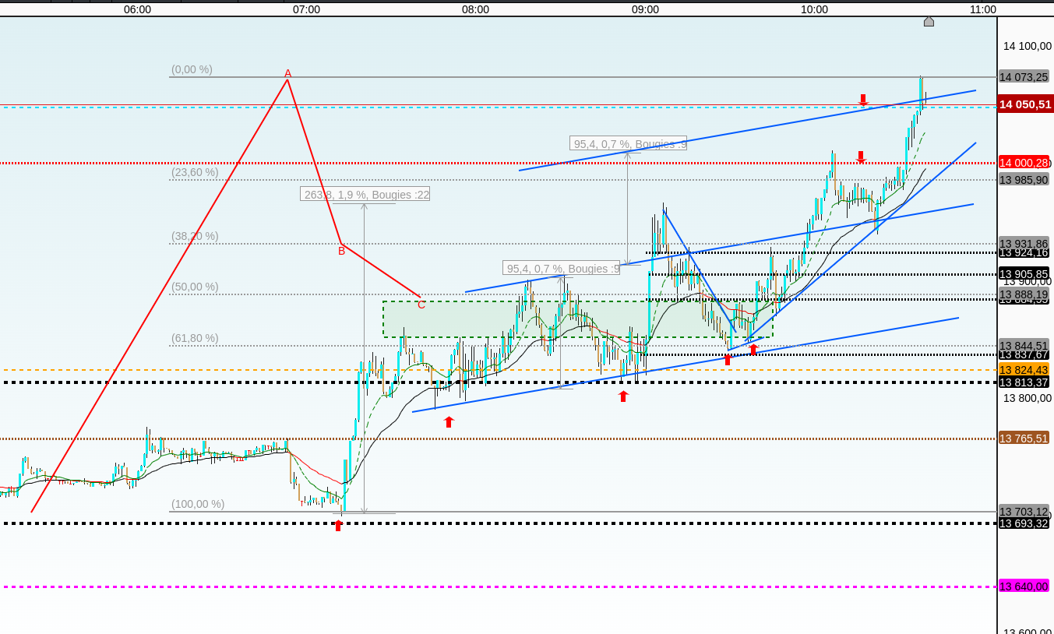Viewport: 1054px width, 634px height.
Task: Click the 06:00 time label
Action: point(137,9)
